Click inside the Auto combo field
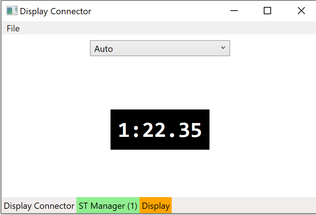This screenshot has width=316, height=215. [146, 48]
